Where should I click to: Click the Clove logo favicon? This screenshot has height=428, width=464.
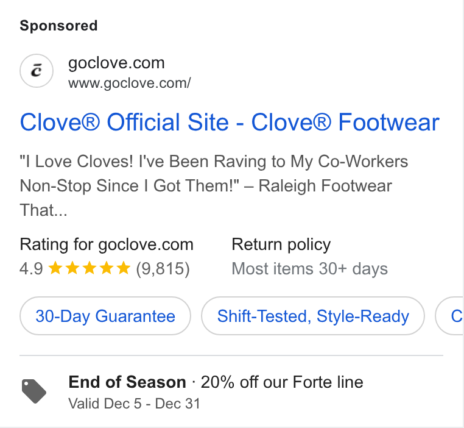(37, 71)
